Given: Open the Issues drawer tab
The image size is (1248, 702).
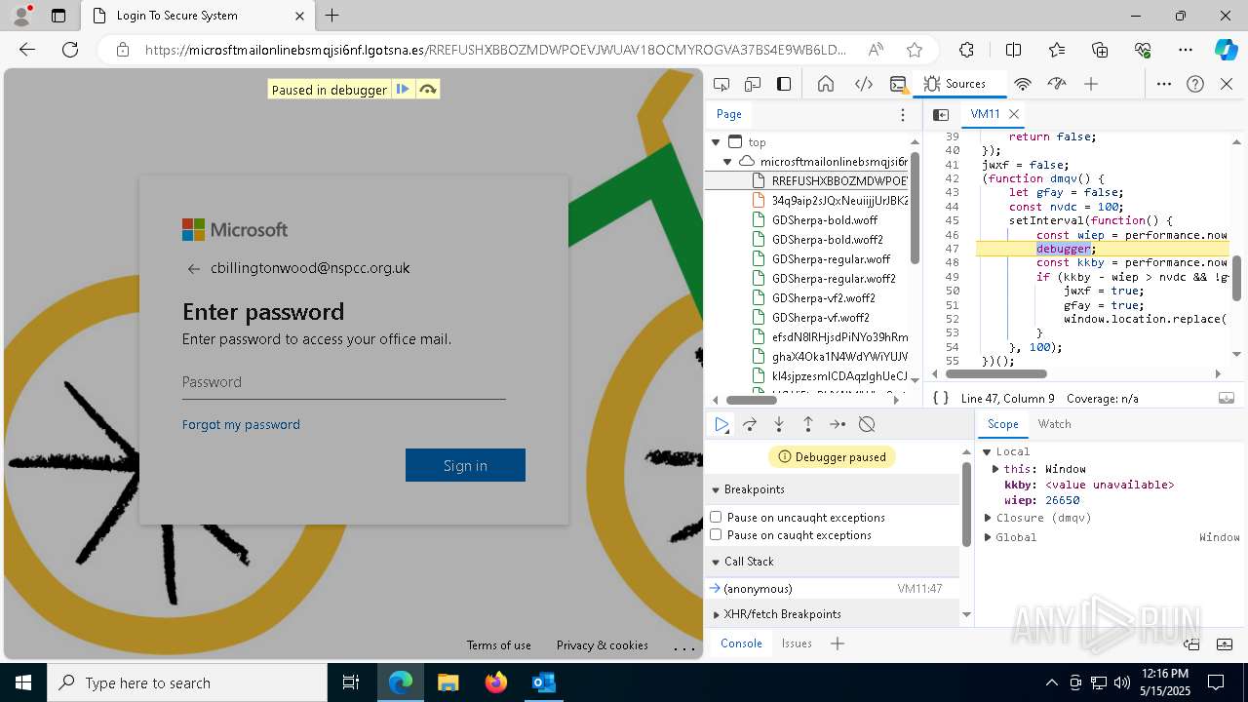Looking at the screenshot, I should (x=797, y=643).
